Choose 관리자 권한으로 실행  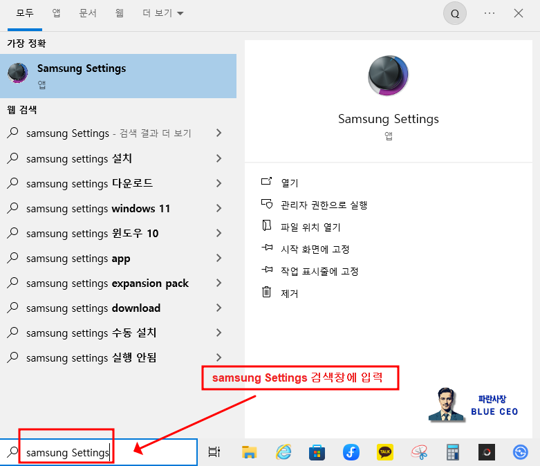[324, 205]
